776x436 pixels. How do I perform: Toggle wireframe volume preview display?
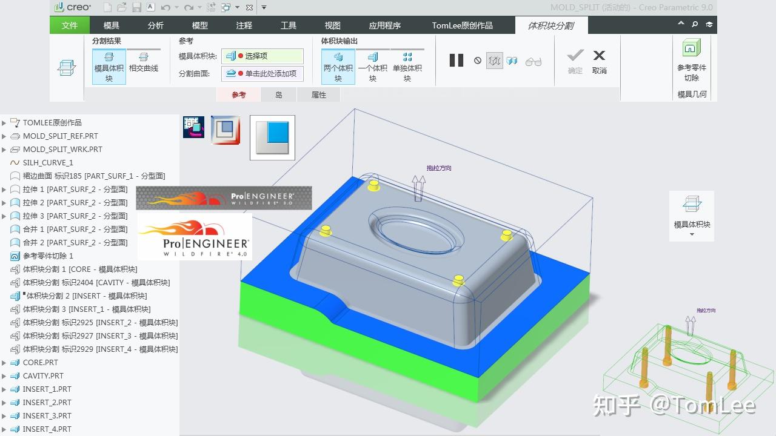494,60
